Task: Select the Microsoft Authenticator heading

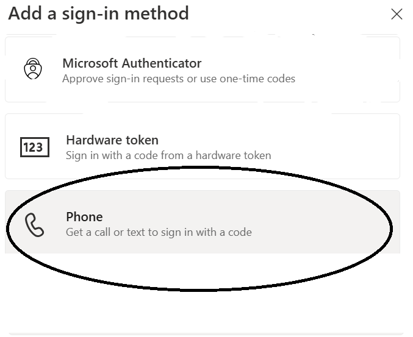Action: pos(132,63)
